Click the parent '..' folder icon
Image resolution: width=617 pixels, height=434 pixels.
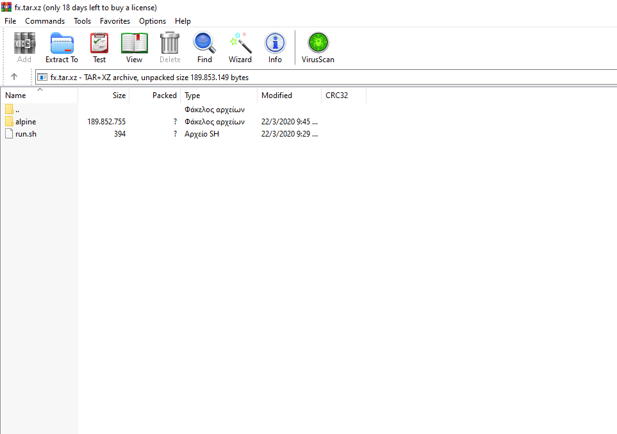(x=9, y=109)
